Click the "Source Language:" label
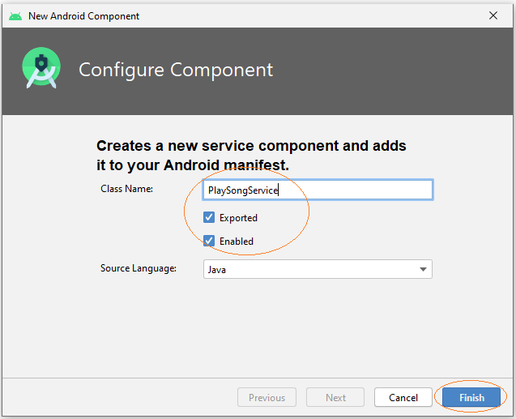Viewport: 516px width, 419px height. point(139,268)
